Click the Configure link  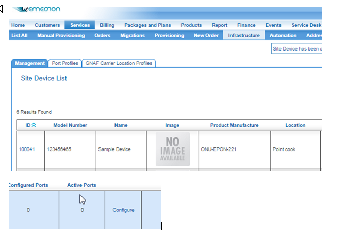[123, 210]
